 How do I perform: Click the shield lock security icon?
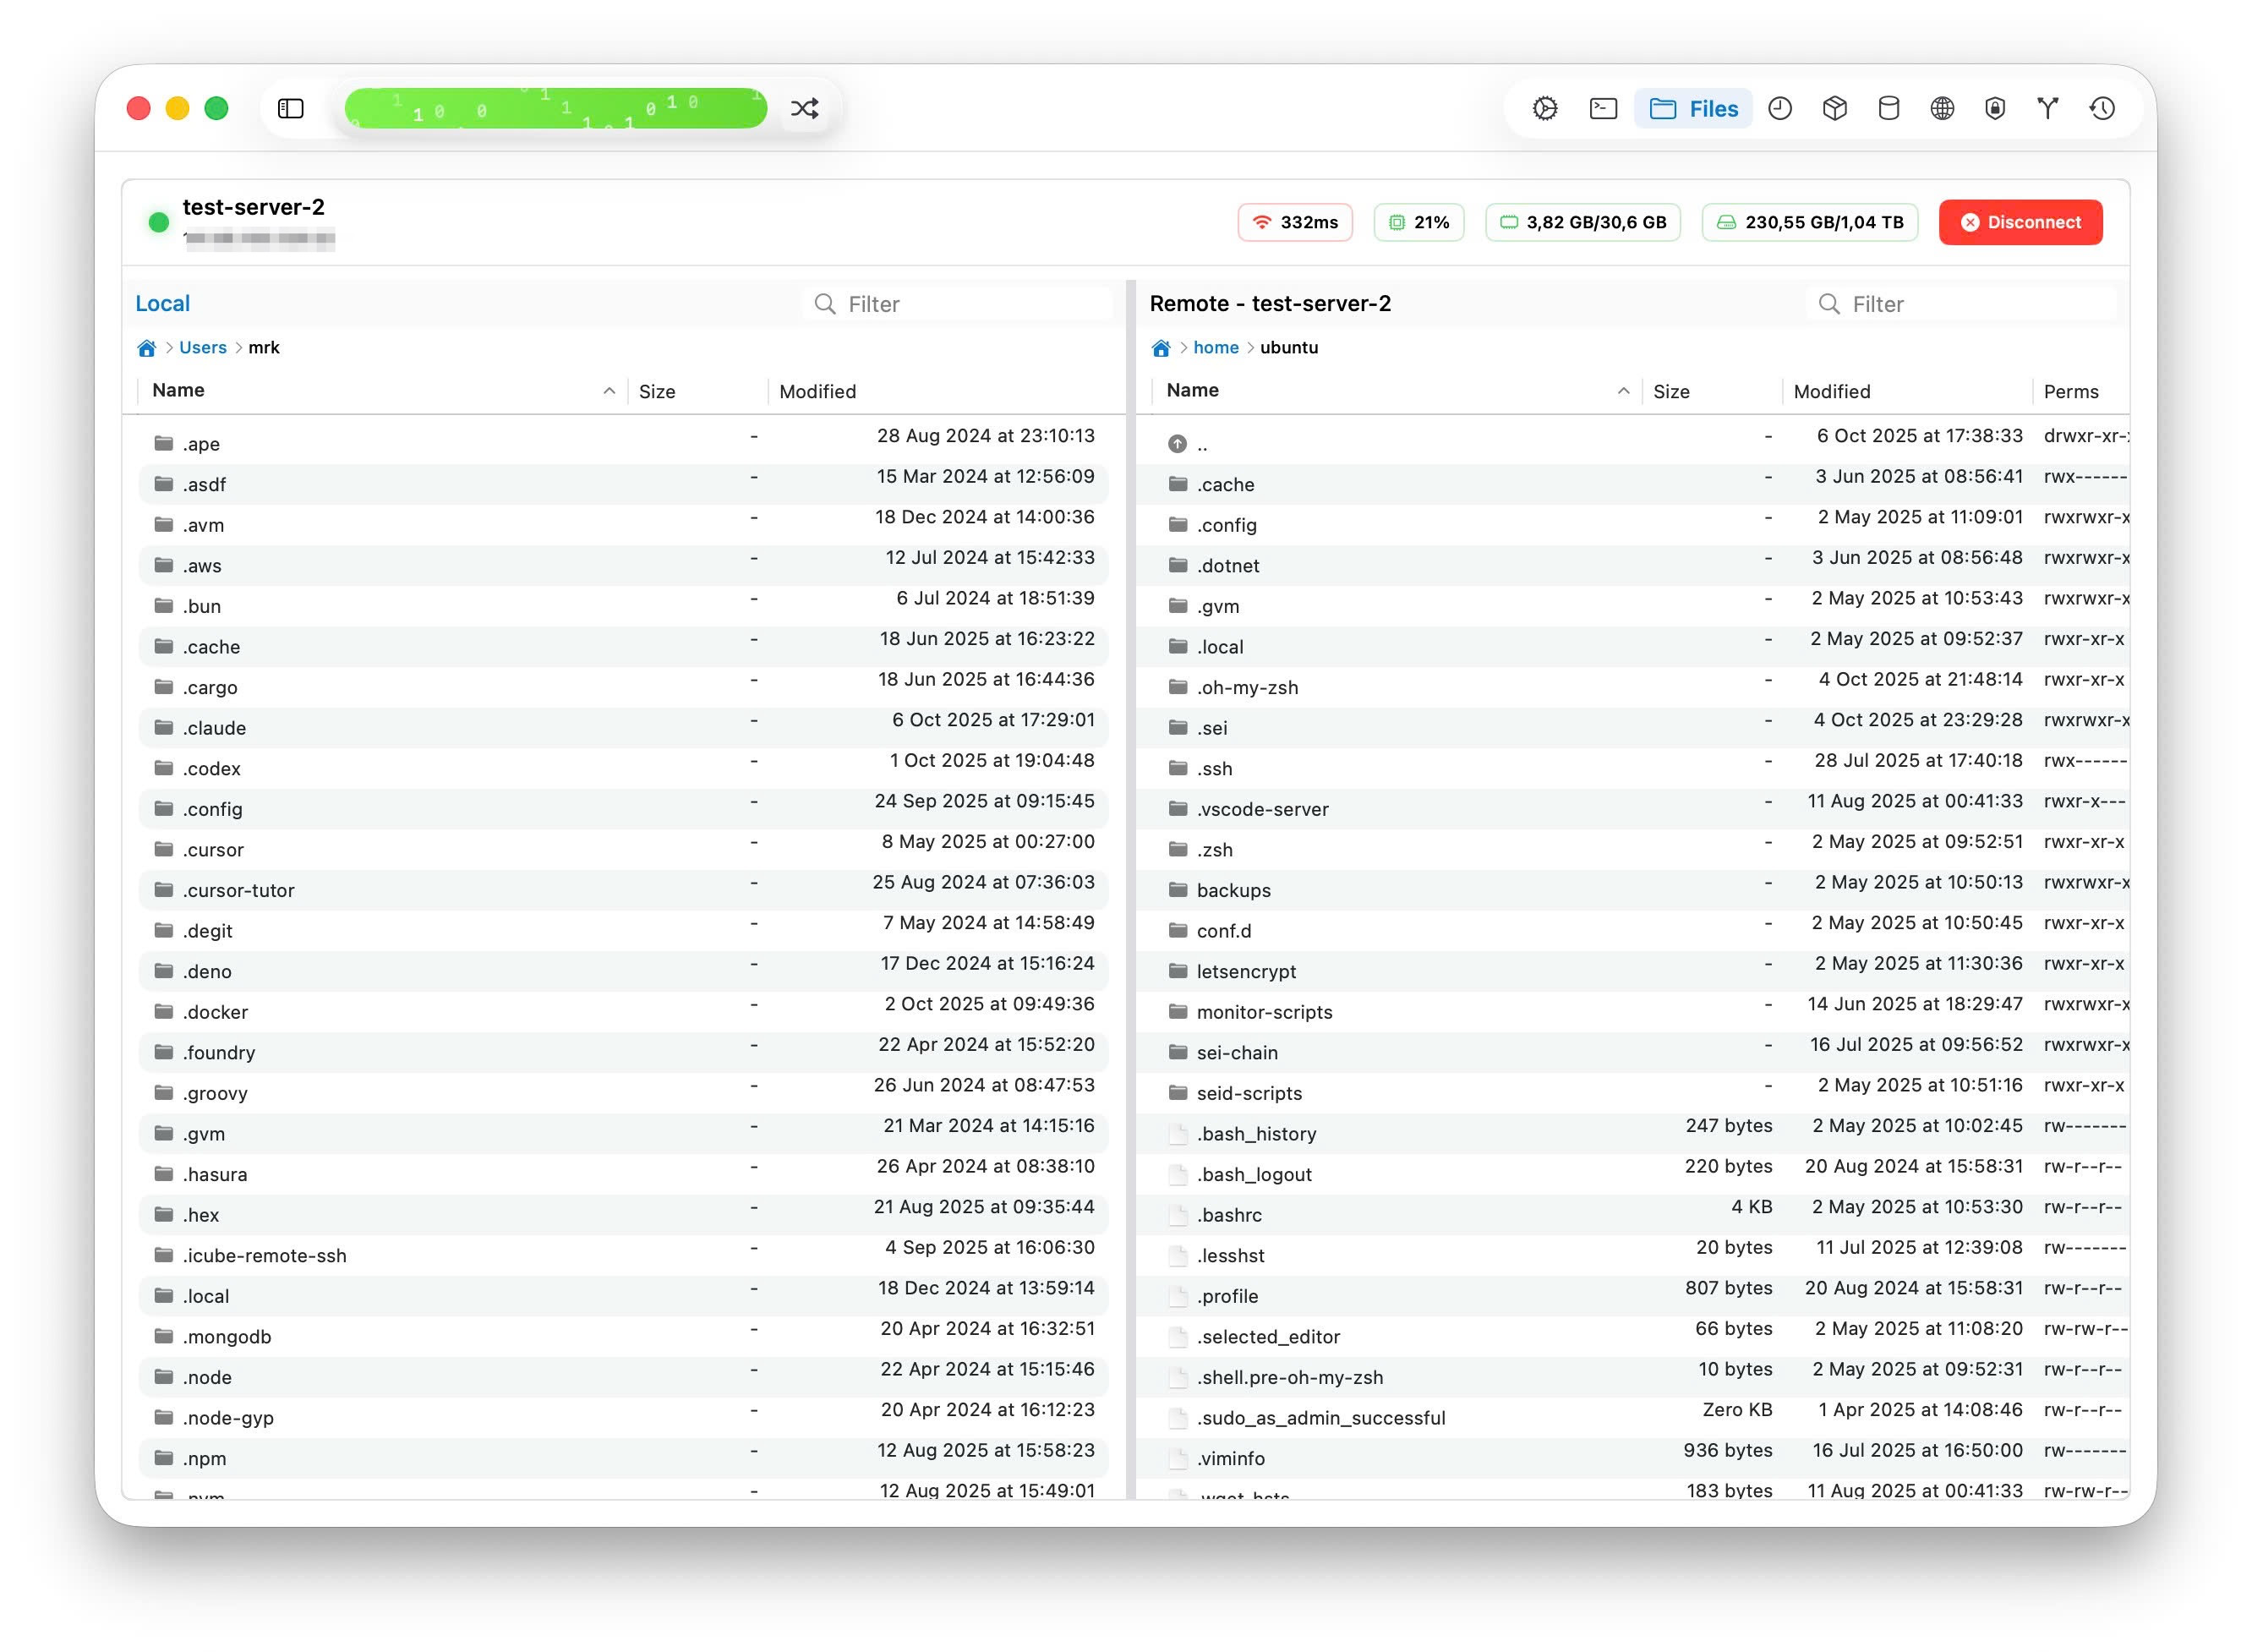click(x=1995, y=108)
